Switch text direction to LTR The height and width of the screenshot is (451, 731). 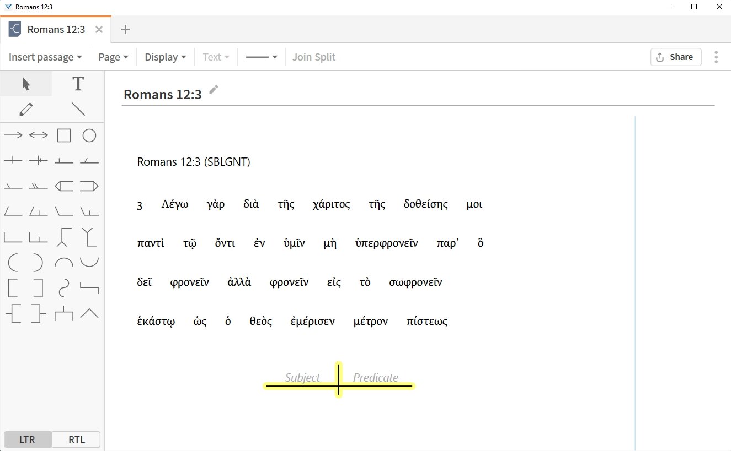pyautogui.click(x=26, y=439)
